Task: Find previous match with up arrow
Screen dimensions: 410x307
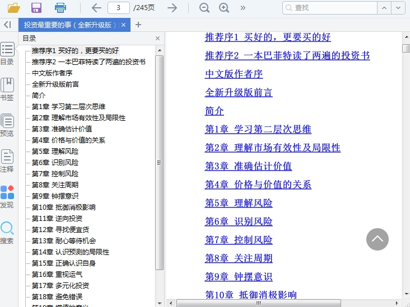Action: tap(384, 8)
